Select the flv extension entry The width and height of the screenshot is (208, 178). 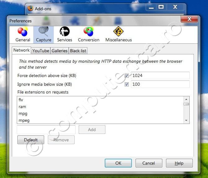click(100, 100)
